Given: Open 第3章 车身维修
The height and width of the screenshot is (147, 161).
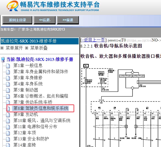Looking at the screenshot, I should (x=28, y=78).
